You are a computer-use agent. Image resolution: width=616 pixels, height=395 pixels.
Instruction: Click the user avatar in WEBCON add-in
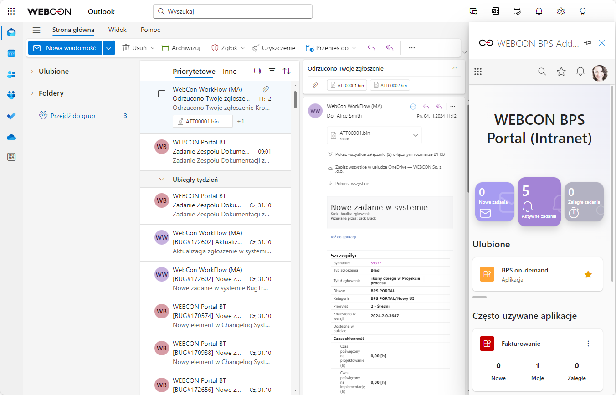click(600, 72)
